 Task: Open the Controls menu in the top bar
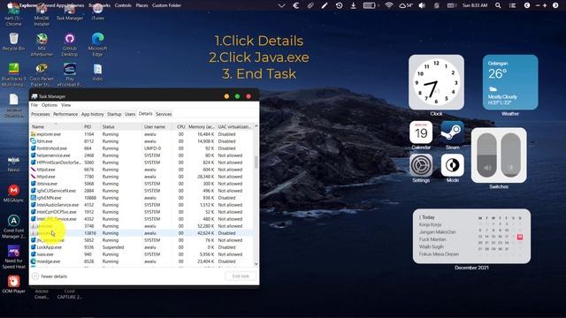pyautogui.click(x=123, y=5)
